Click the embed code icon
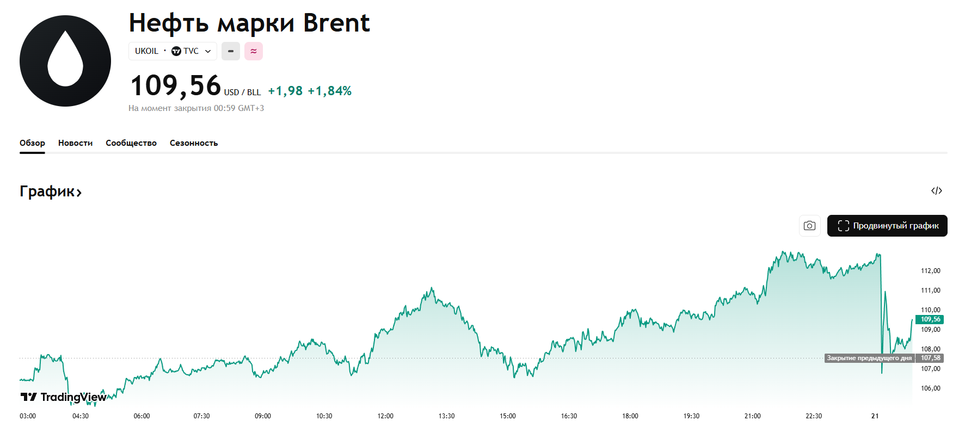The width and height of the screenshot is (965, 433). tap(936, 191)
